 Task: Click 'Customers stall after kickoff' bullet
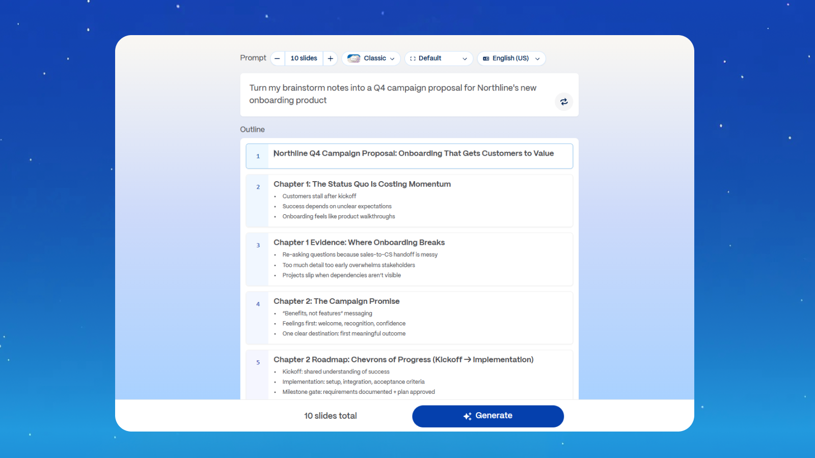point(319,196)
